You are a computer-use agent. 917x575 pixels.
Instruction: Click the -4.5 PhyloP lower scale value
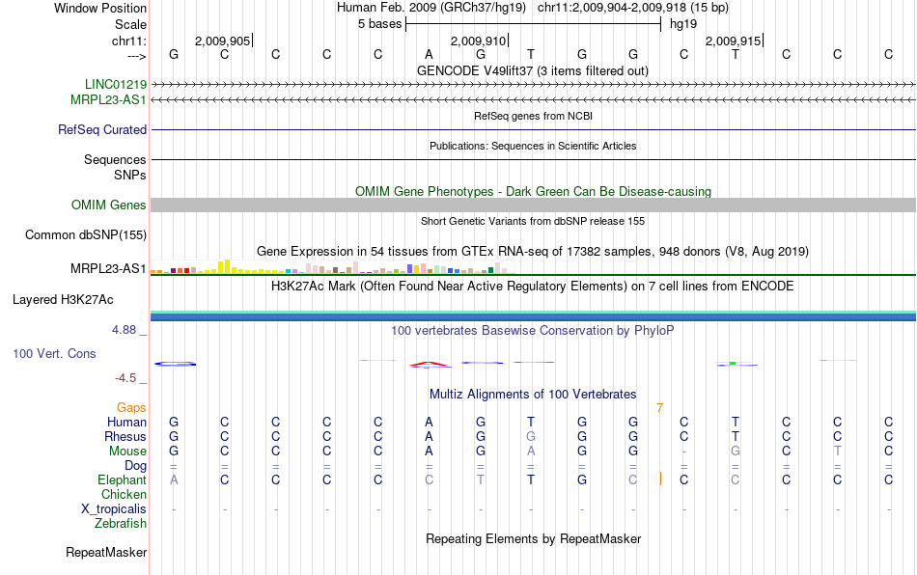(x=125, y=378)
